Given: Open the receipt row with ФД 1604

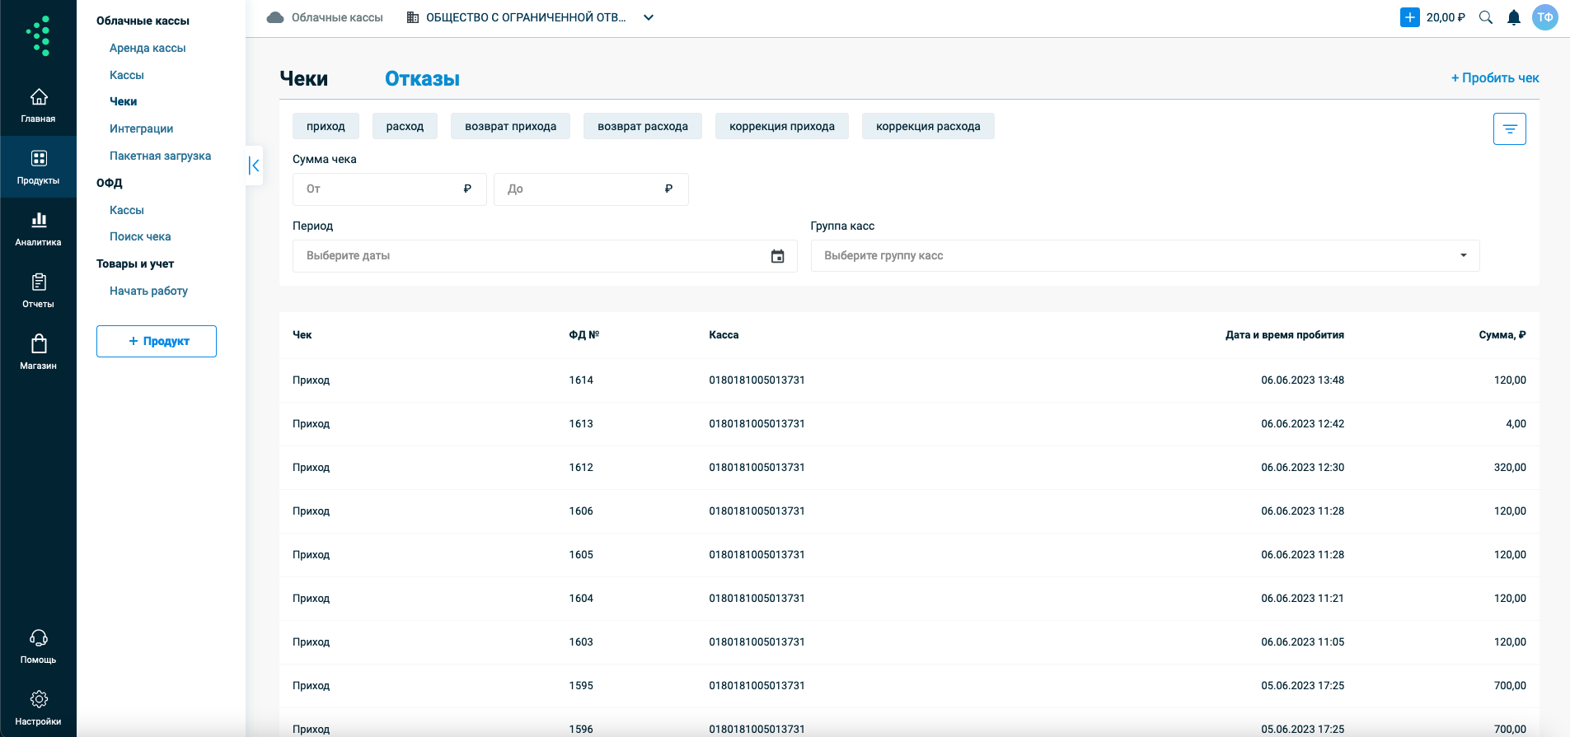Looking at the screenshot, I should tap(909, 599).
